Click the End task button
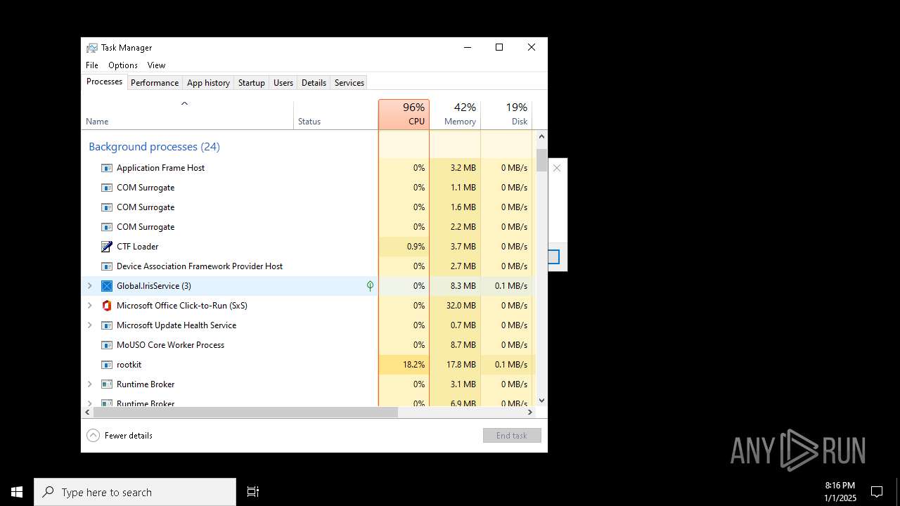900x506 pixels. click(x=512, y=436)
